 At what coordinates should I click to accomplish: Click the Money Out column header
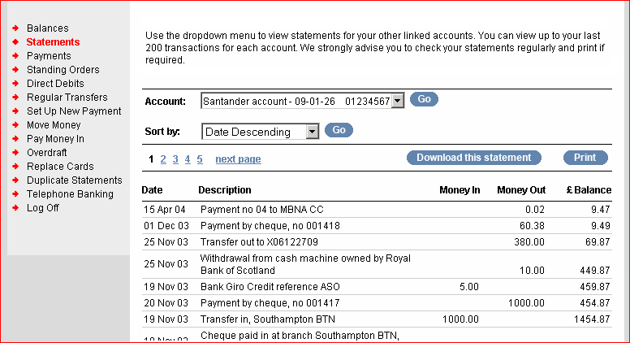(521, 190)
